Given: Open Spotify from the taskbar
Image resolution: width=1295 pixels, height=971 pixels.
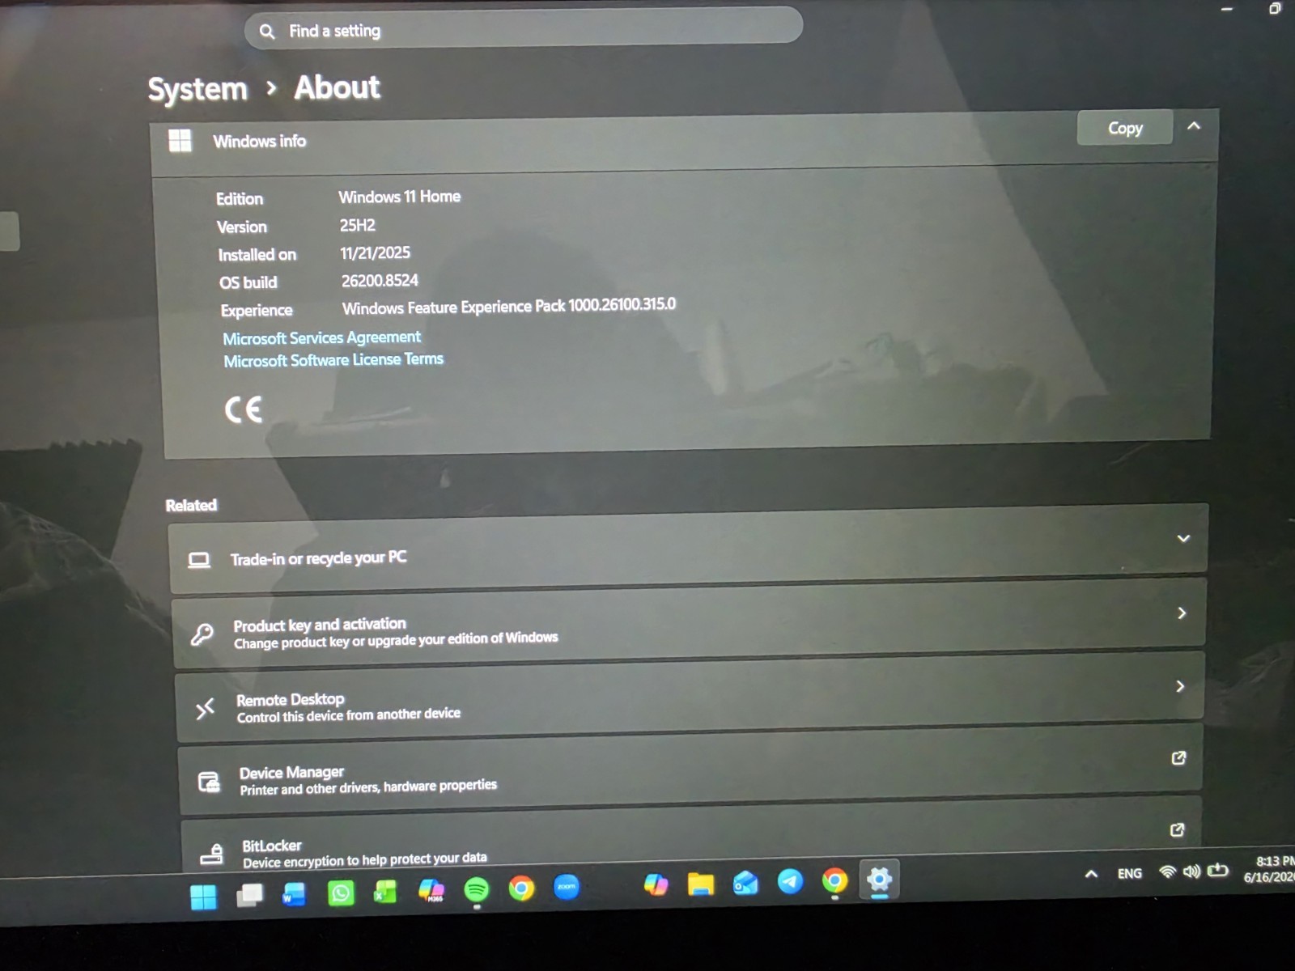Looking at the screenshot, I should coord(477,890).
